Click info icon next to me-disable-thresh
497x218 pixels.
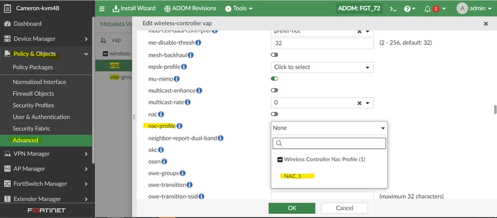pyautogui.click(x=198, y=43)
